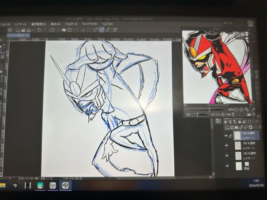Image resolution: width=267 pixels, height=200 pixels.
Task: Click New Raster Layer icon in Layer panel
Action: [227, 127]
